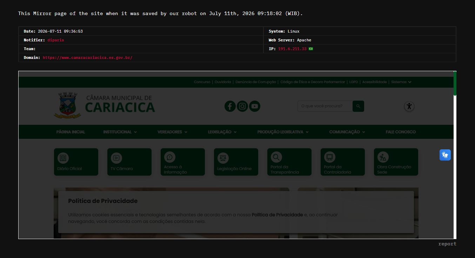The image size is (475, 258).
Task: Open the Facebook icon link
Action: pyautogui.click(x=230, y=106)
